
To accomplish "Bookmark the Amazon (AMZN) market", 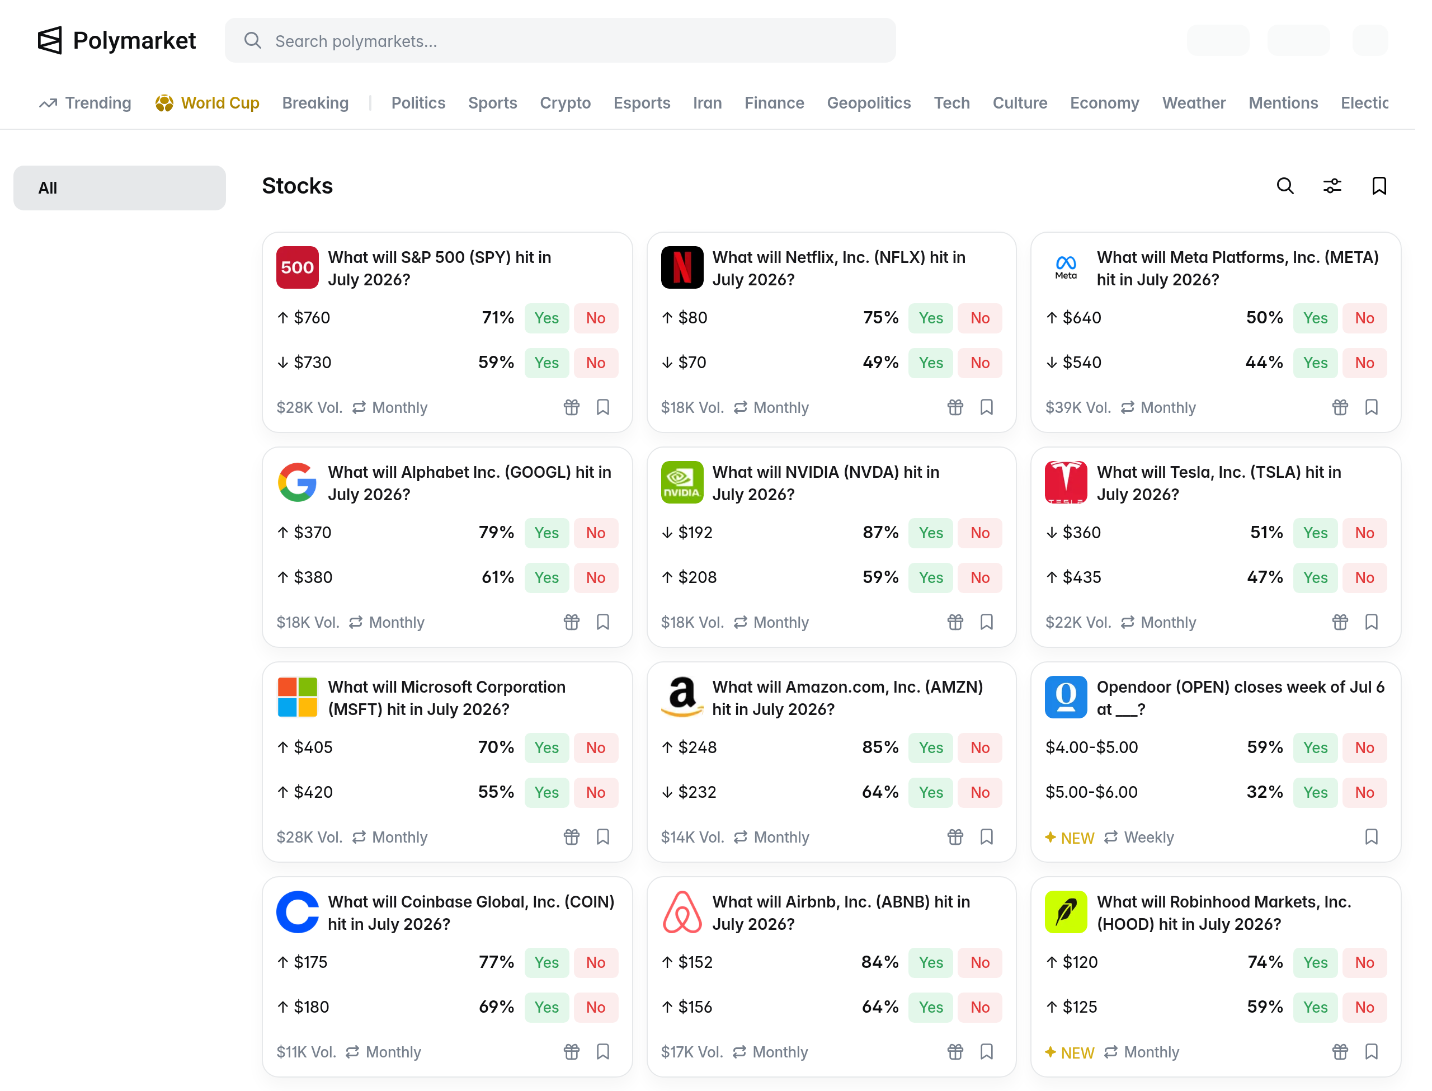I will pos(987,837).
